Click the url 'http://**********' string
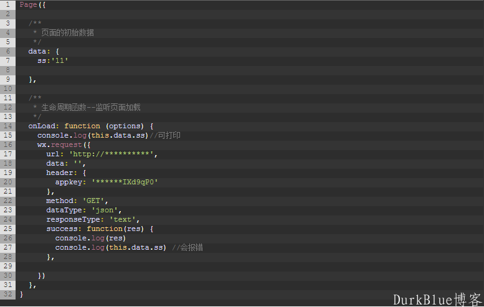This screenshot has height=307, width=484. (112, 154)
